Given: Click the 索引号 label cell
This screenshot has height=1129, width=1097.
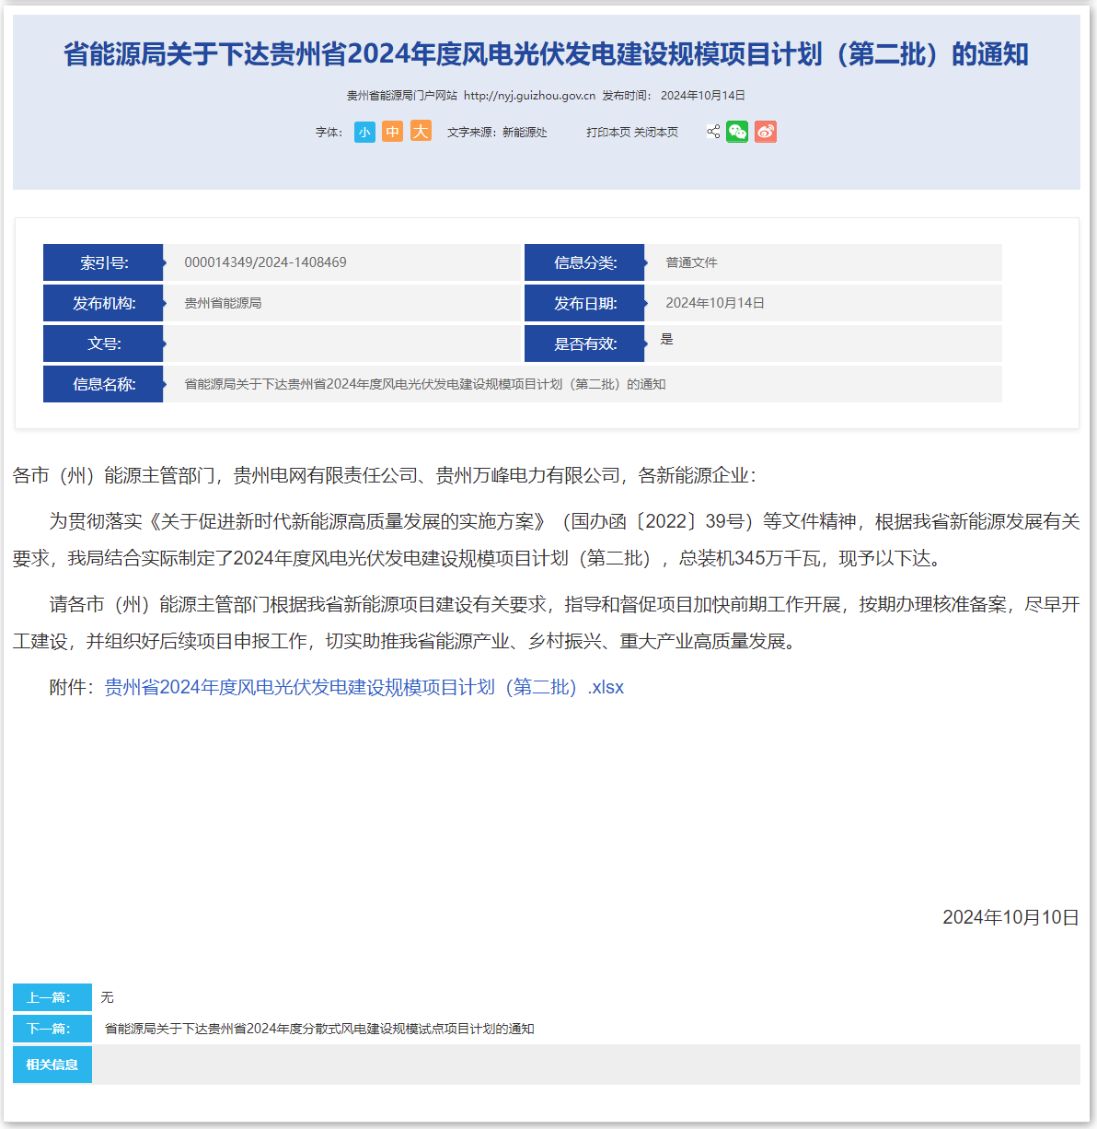Looking at the screenshot, I should [103, 262].
